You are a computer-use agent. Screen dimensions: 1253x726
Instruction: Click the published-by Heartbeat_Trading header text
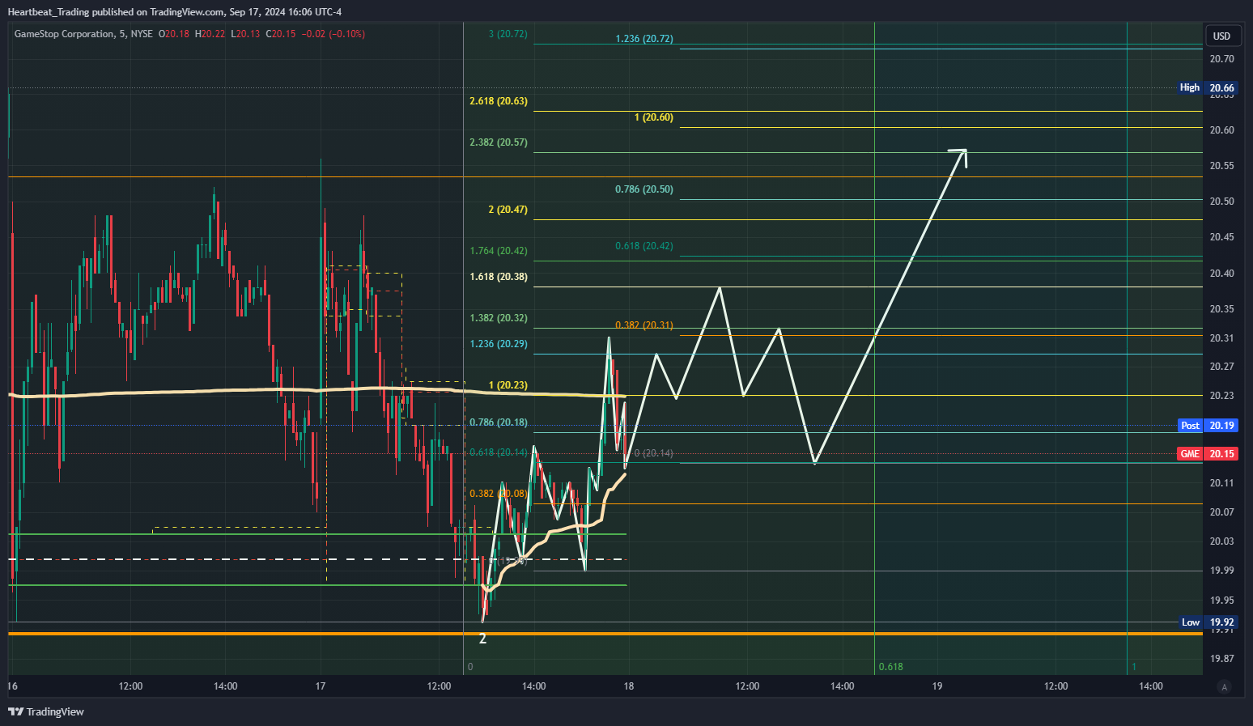[174, 12]
